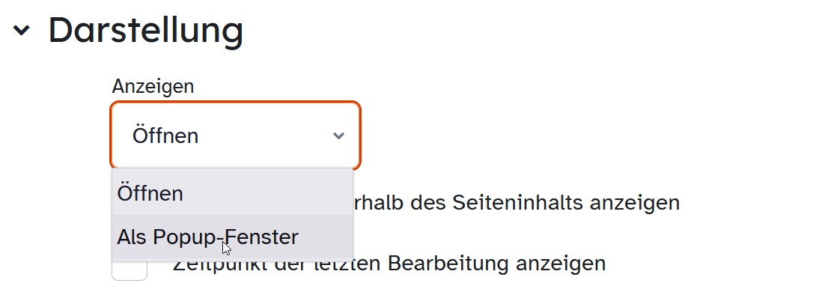Click the Anzeigen dropdown arrow icon
This screenshot has height=301, width=822.
pyautogui.click(x=338, y=136)
